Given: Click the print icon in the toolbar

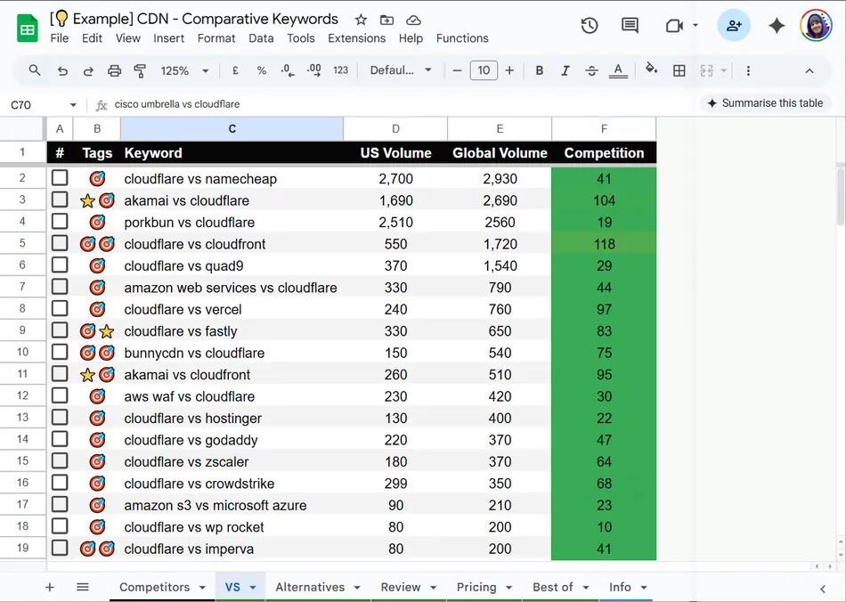Looking at the screenshot, I should pyautogui.click(x=114, y=70).
